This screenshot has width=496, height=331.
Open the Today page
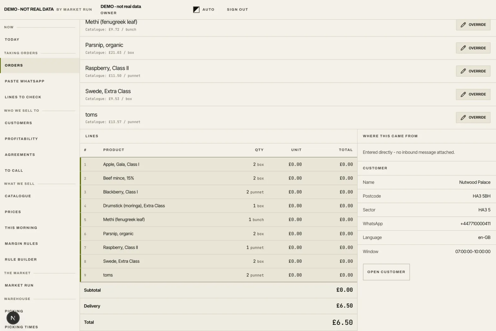pos(40,39)
